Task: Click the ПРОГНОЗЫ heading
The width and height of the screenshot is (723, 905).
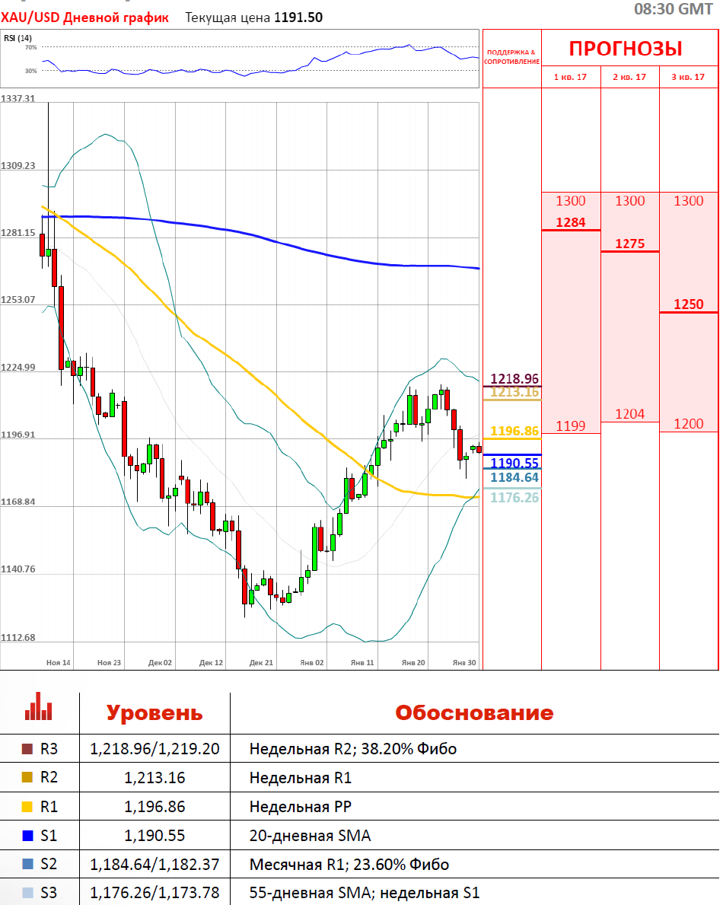Action: point(626,49)
